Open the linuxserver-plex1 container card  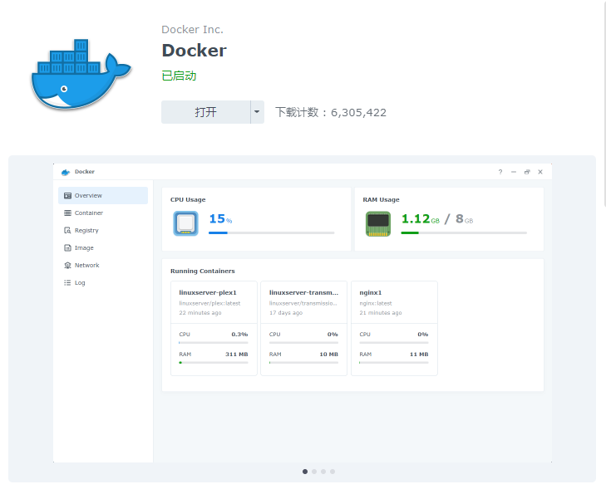pyautogui.click(x=214, y=328)
